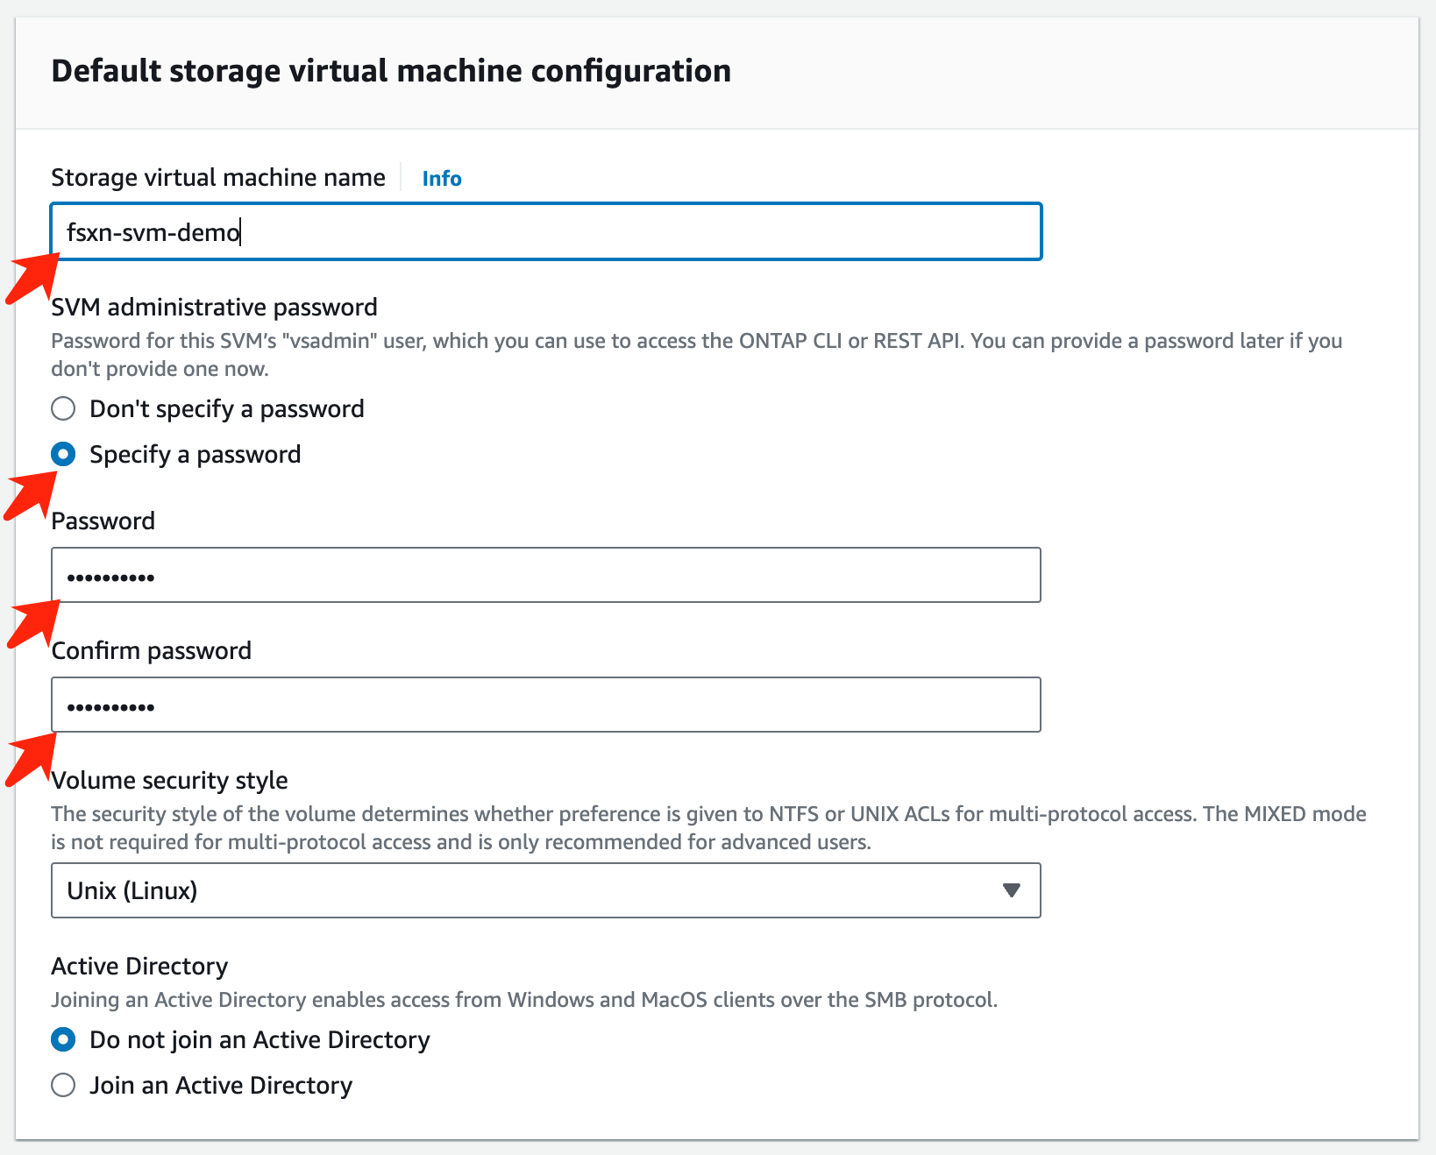Open the Info link beside the SVM name
Viewport: 1436px width, 1155px height.
[x=441, y=179]
